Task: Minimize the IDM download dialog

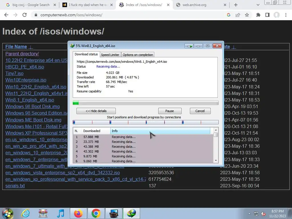Action: [198, 46]
